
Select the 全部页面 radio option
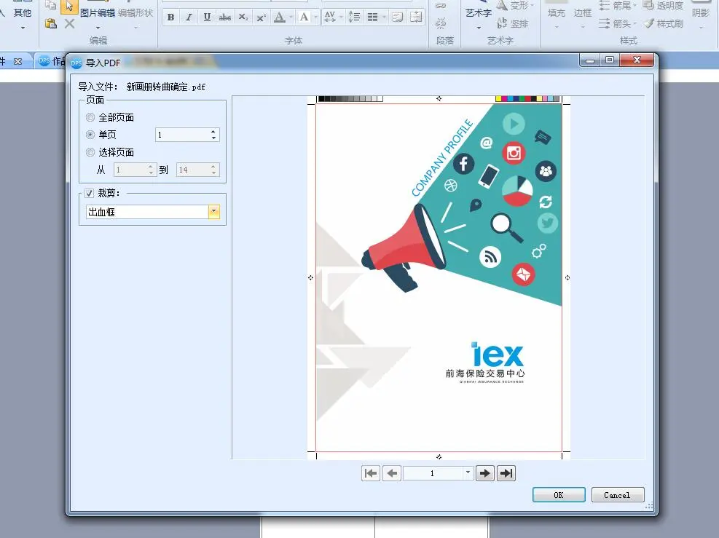(90, 117)
